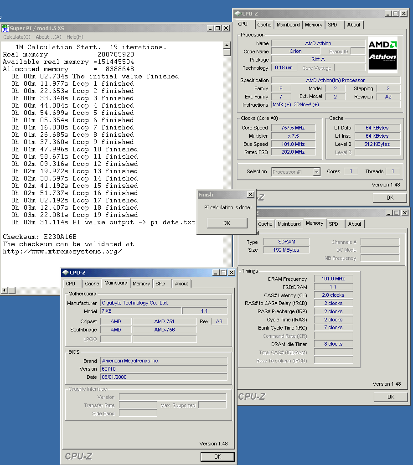Click Rated FSB value 202.0 MHz

point(293,152)
